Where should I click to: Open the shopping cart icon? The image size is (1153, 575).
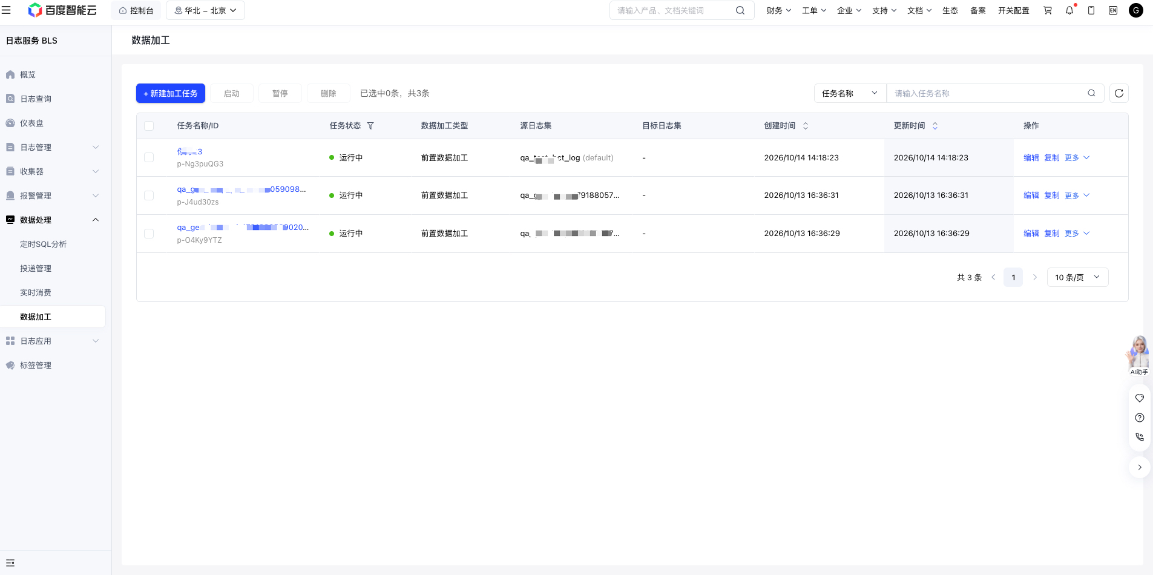pos(1048,10)
